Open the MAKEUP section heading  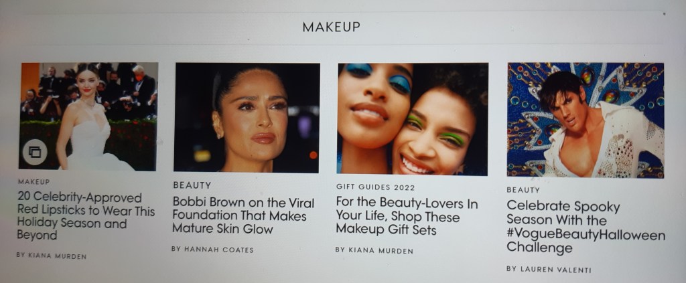click(x=331, y=27)
